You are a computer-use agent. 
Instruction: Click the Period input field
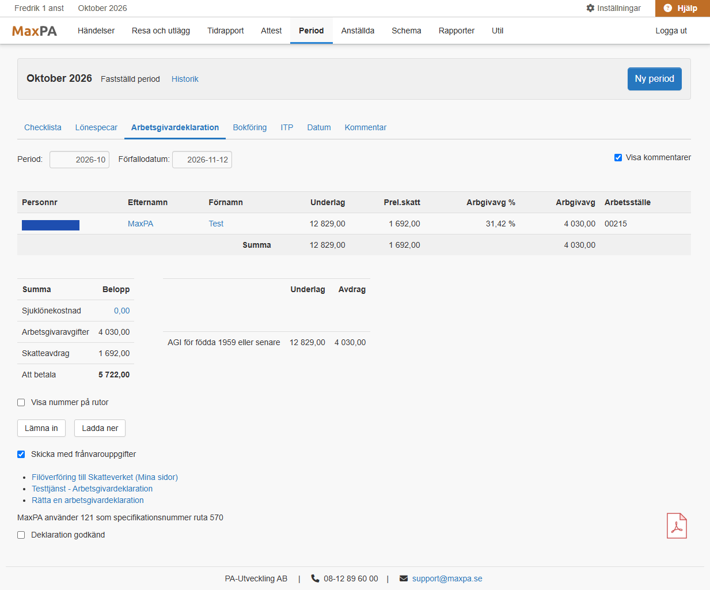pyautogui.click(x=79, y=160)
